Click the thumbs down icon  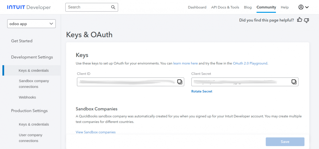click(x=306, y=20)
